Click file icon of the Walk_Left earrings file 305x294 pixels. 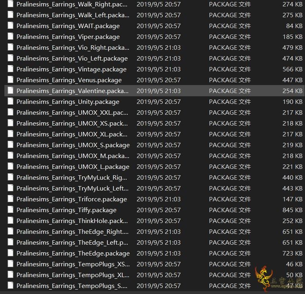[10, 15]
